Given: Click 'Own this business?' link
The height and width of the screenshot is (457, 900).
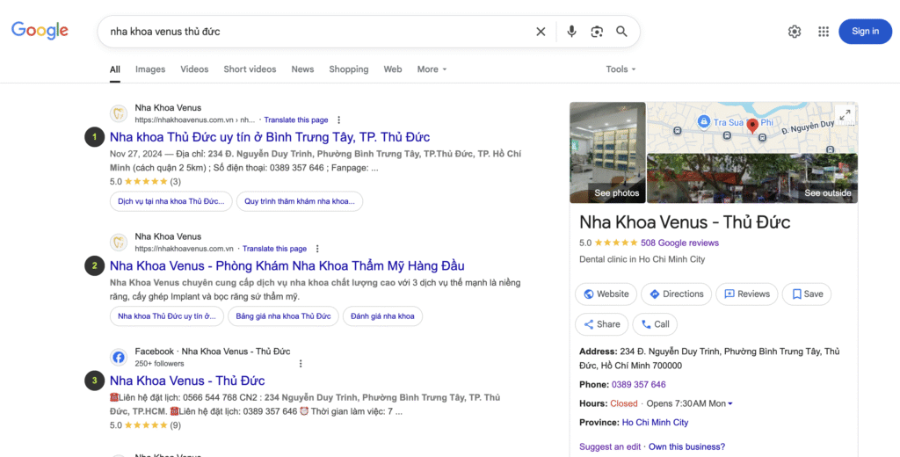Looking at the screenshot, I should coord(686,446).
